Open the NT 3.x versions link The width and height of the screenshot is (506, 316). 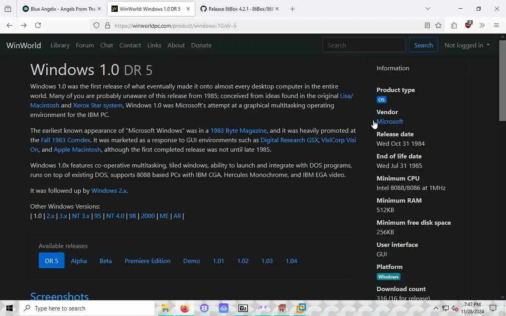(81, 216)
